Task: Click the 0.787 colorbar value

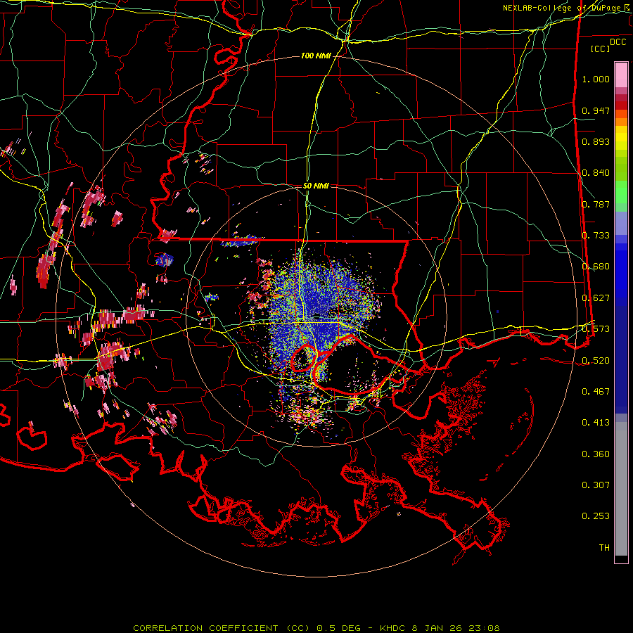Action: [596, 204]
